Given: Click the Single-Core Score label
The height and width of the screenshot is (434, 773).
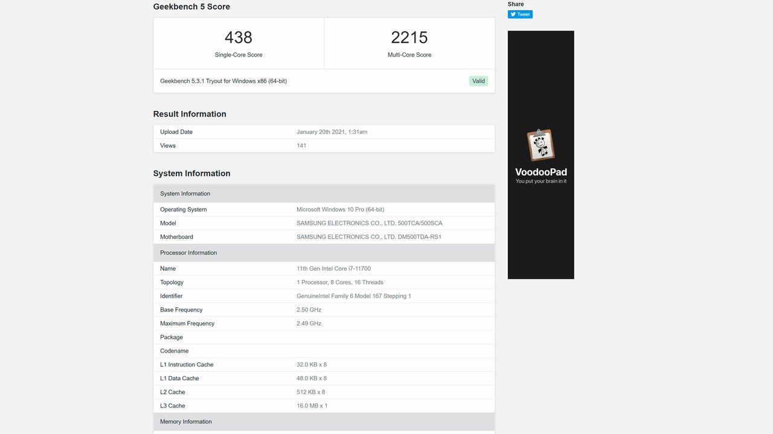Looking at the screenshot, I should 239,55.
